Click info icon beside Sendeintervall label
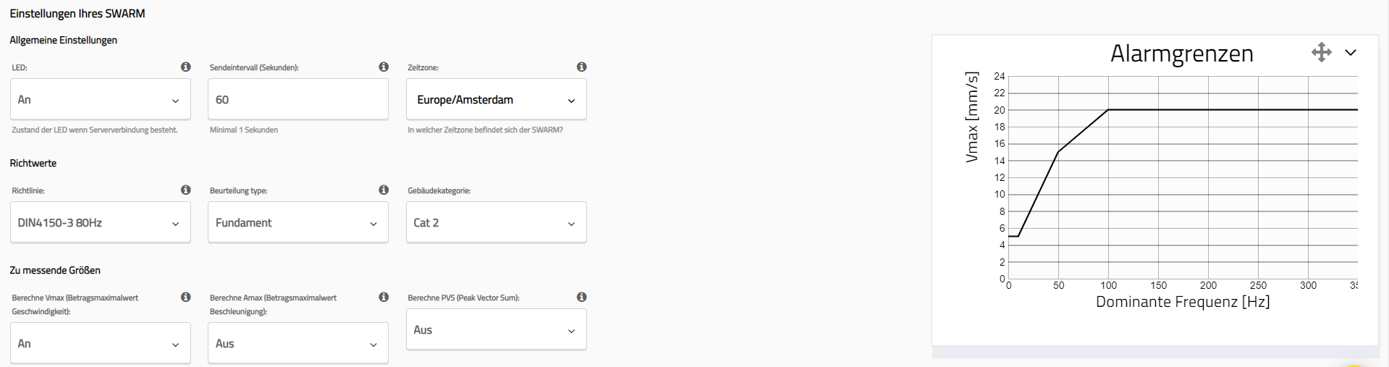Image resolution: width=1389 pixels, height=367 pixels. click(384, 67)
